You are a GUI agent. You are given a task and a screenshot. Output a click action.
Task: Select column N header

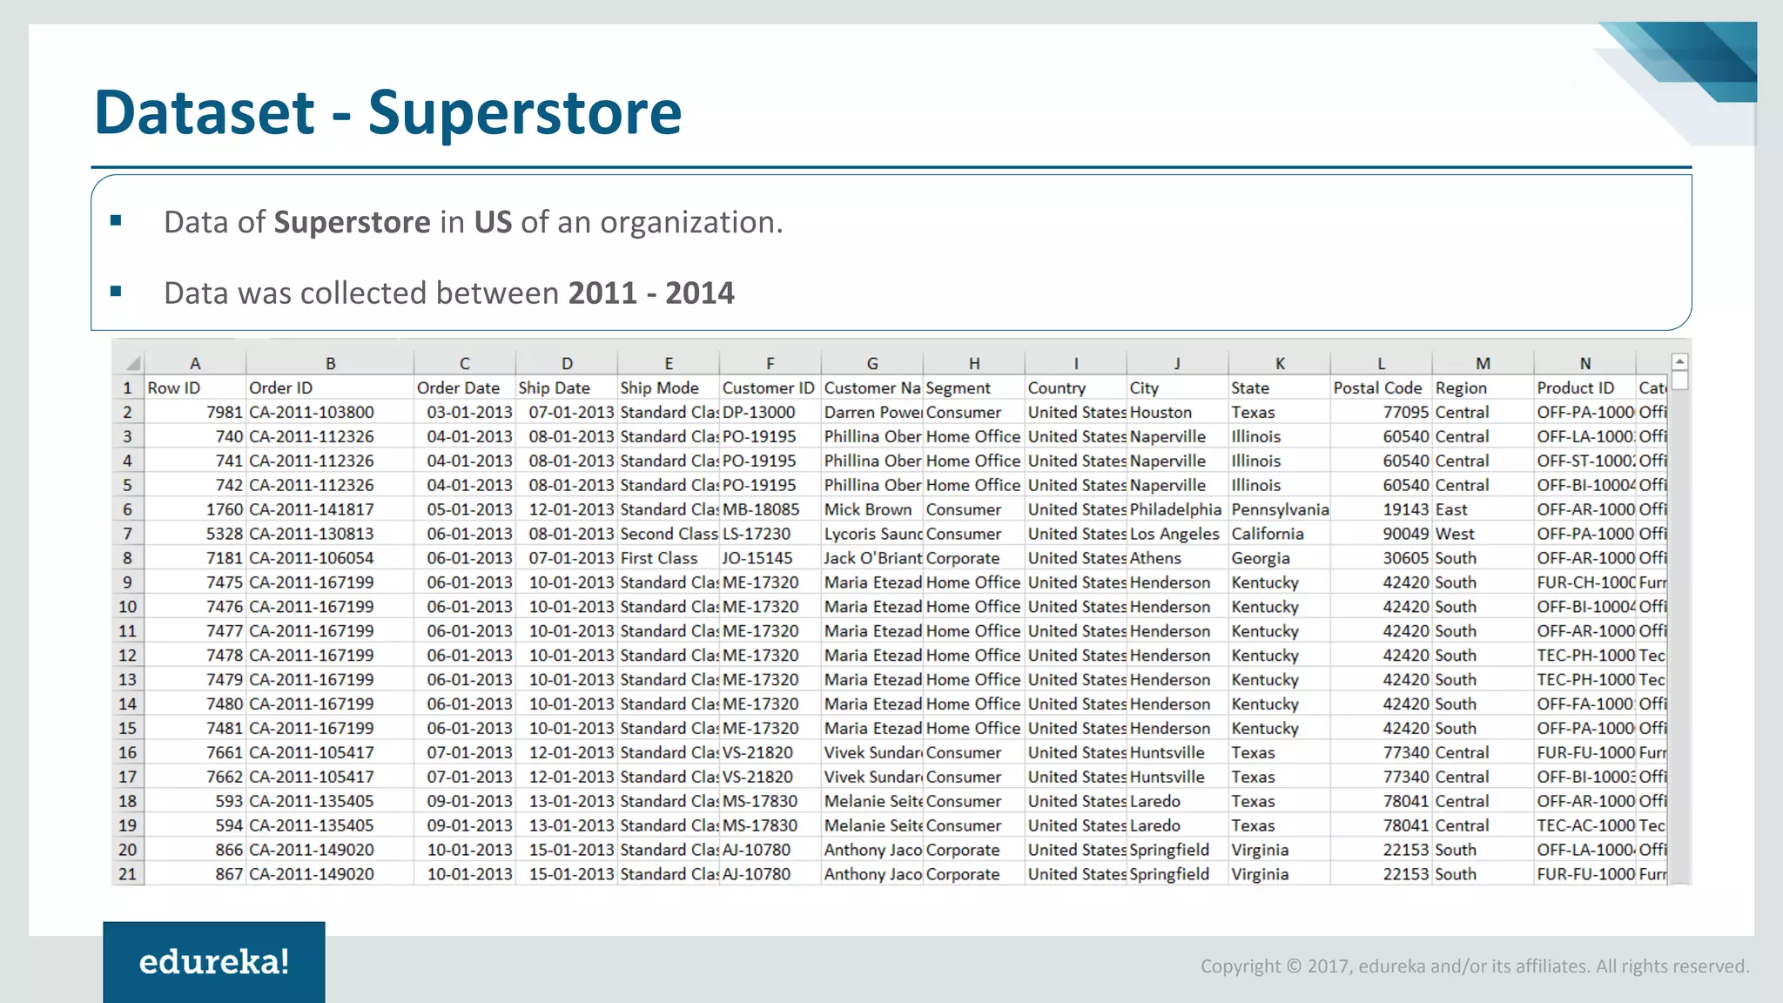tap(1585, 363)
